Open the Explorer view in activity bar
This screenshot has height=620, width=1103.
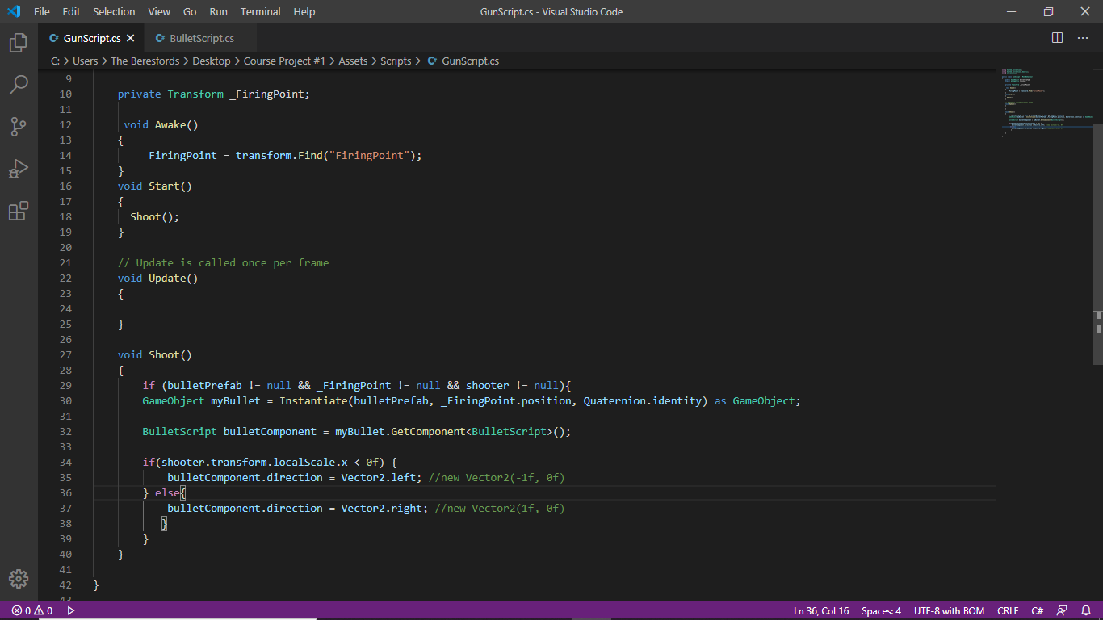coord(19,43)
